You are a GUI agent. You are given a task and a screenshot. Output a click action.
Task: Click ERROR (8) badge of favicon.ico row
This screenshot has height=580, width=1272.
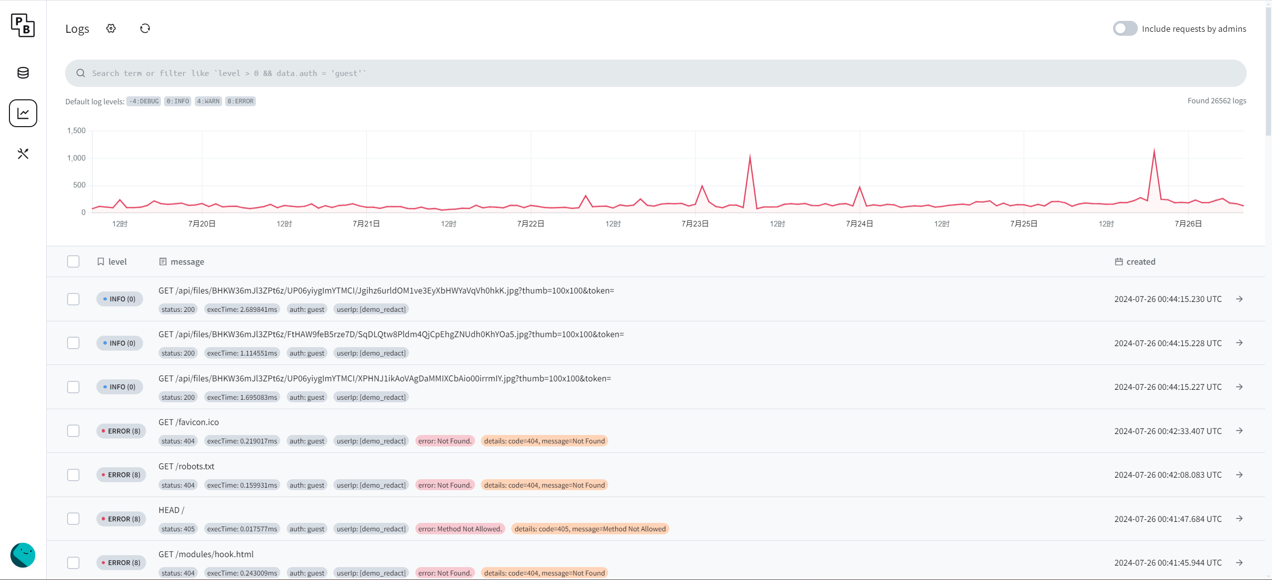pyautogui.click(x=121, y=431)
